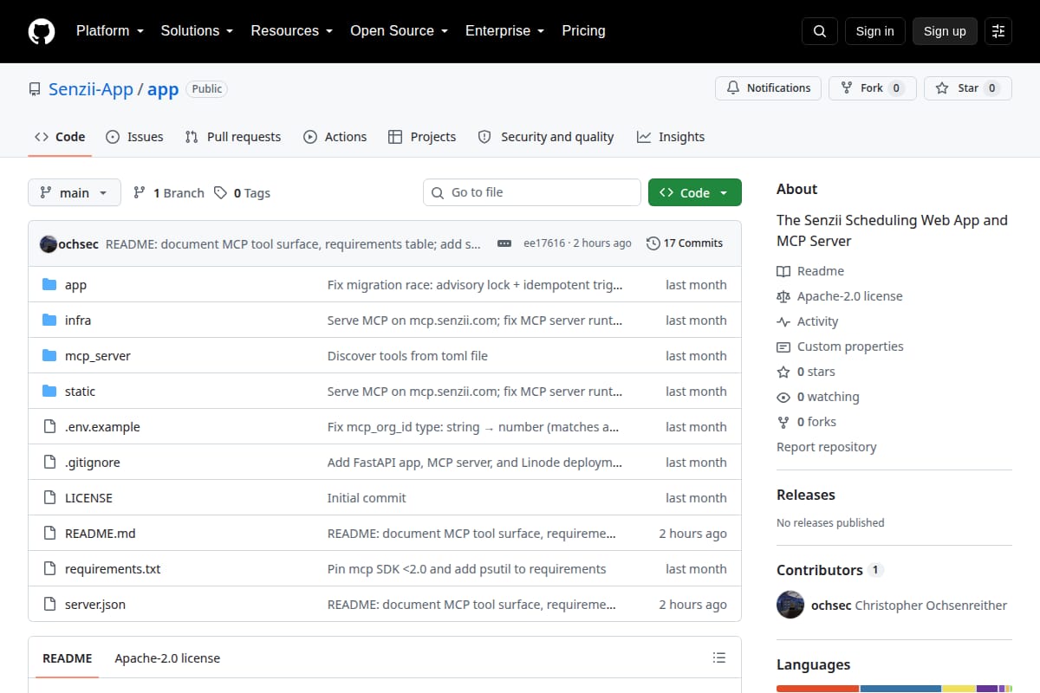
Task: Switch to the Pull requests tab
Action: (x=233, y=137)
